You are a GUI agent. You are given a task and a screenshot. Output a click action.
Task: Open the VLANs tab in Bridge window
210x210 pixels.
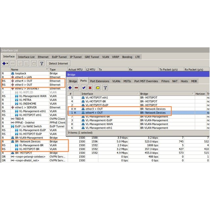point(116,81)
